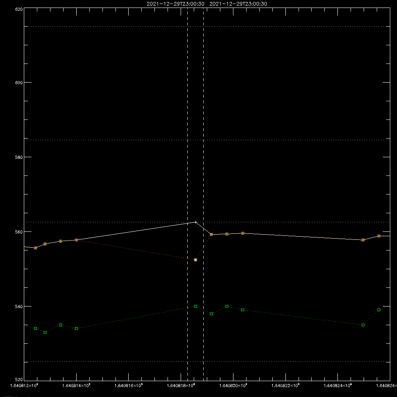Click the x-axis label 1.640816×10⁹
397x397 pixels.
129,385
